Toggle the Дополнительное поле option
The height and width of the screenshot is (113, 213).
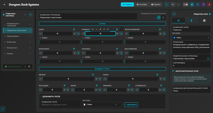[173, 71]
